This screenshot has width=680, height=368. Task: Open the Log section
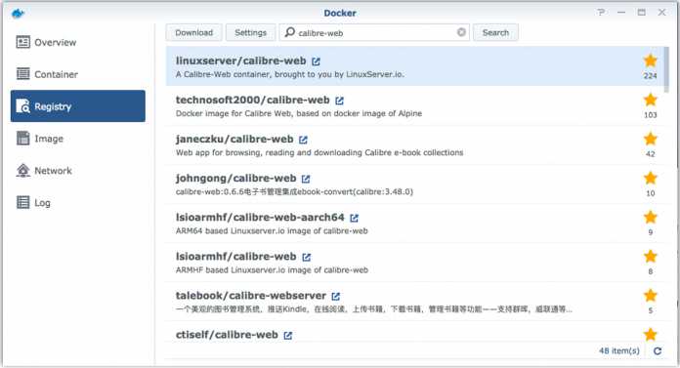78,202
